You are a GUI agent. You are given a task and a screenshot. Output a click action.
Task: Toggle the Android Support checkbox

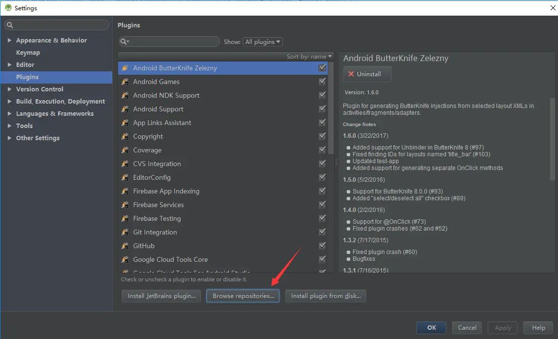[322, 109]
